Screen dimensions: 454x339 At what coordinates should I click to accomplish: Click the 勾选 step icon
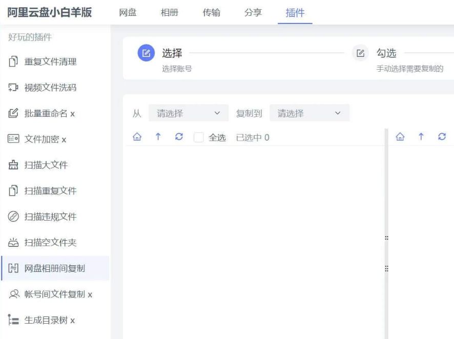click(360, 53)
